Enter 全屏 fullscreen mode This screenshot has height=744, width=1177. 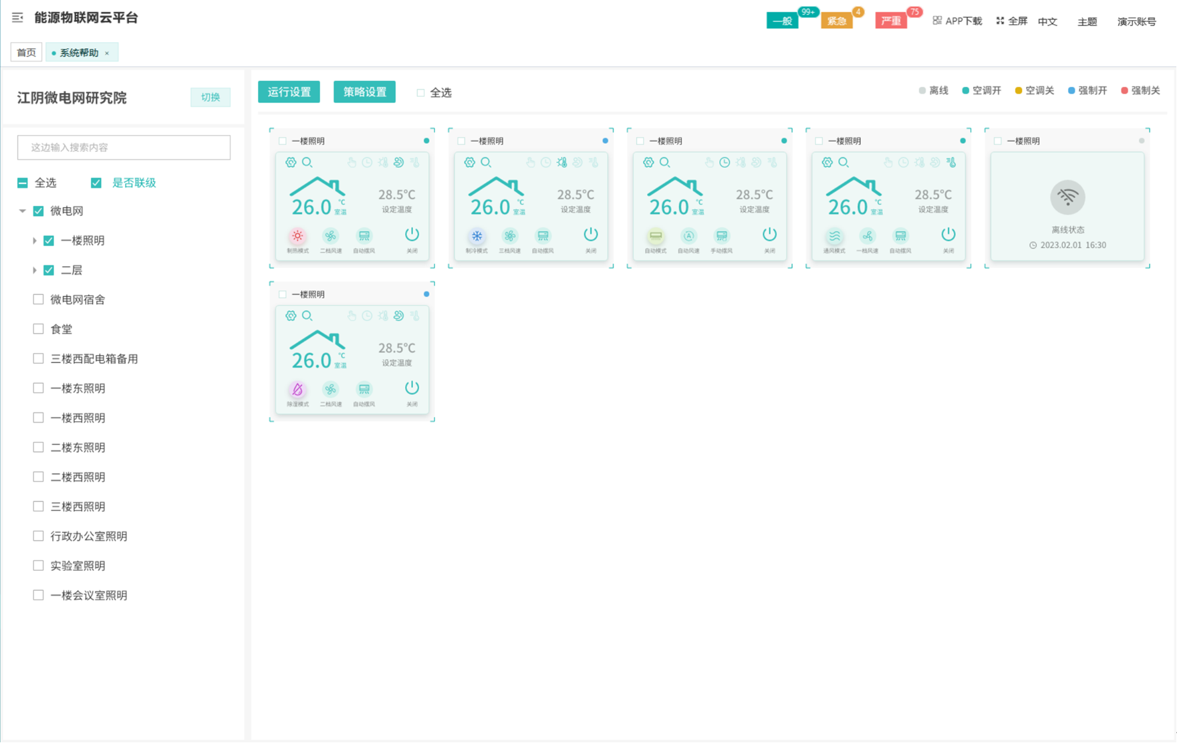coord(1011,21)
